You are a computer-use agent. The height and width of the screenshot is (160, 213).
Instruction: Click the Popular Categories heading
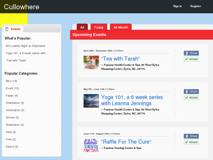(21, 73)
